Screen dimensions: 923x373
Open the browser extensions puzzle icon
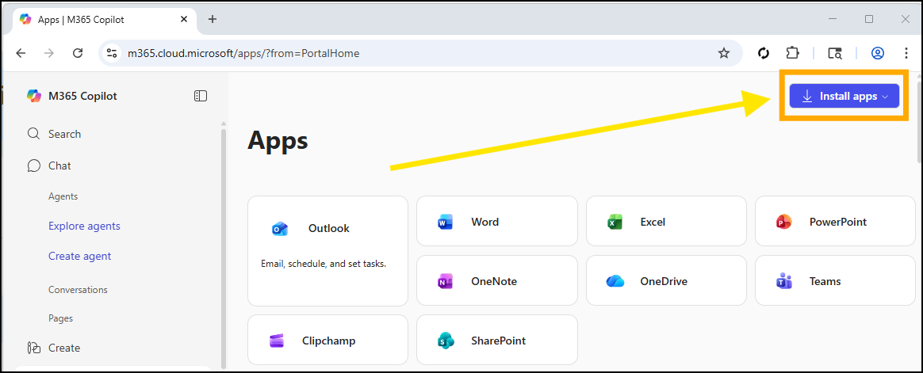792,53
